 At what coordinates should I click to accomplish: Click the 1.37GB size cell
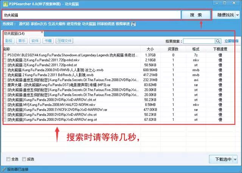pyautogui.click(x=150, y=55)
